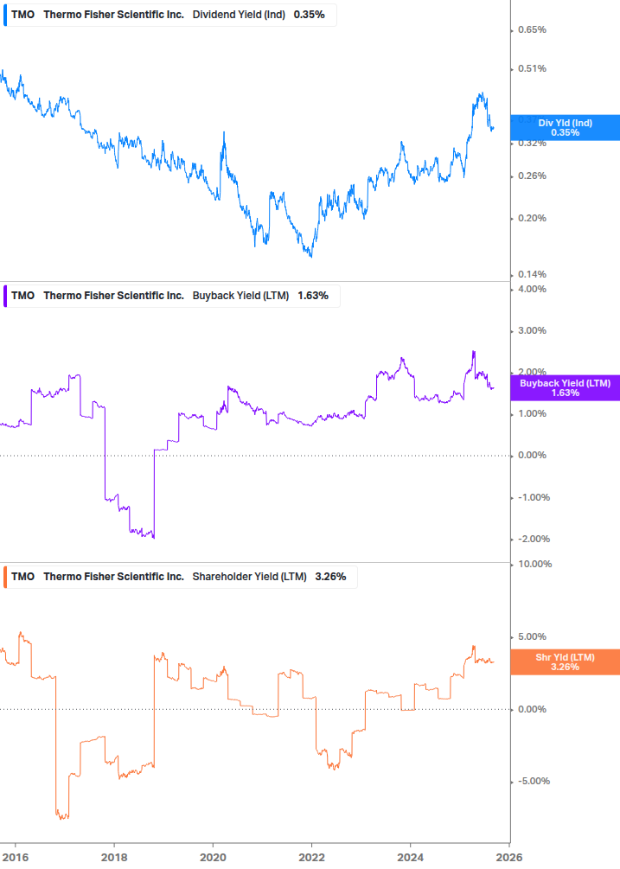Click the 5.00% shareholder axis label

coord(532,636)
